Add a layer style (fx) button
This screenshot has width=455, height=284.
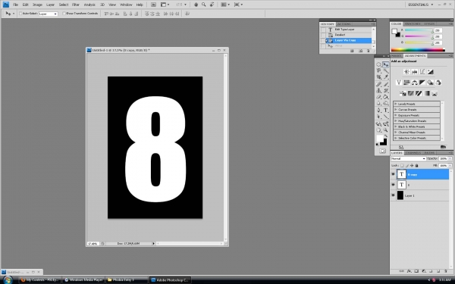(x=409, y=271)
